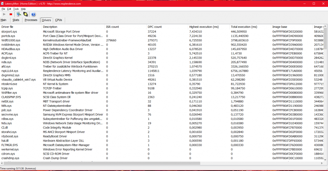Viewport: 328px width, 171px height.
Task: Select the werkernel.sys driver row
Action: (x=162, y=149)
